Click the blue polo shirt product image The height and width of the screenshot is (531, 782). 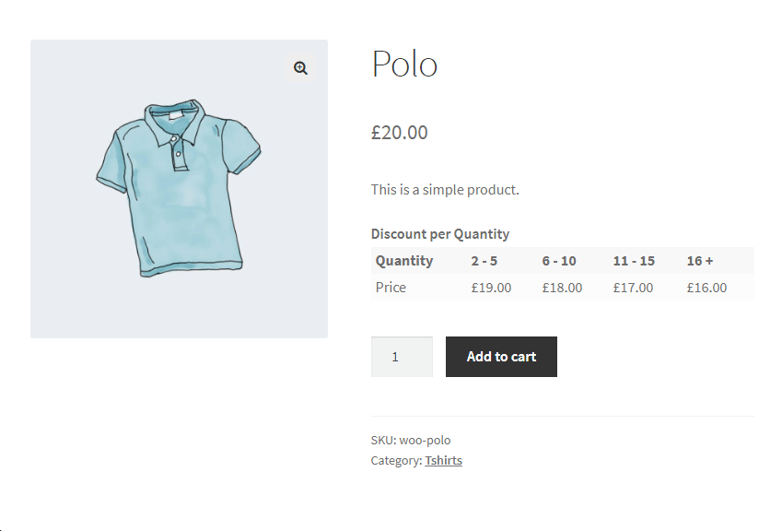[179, 189]
